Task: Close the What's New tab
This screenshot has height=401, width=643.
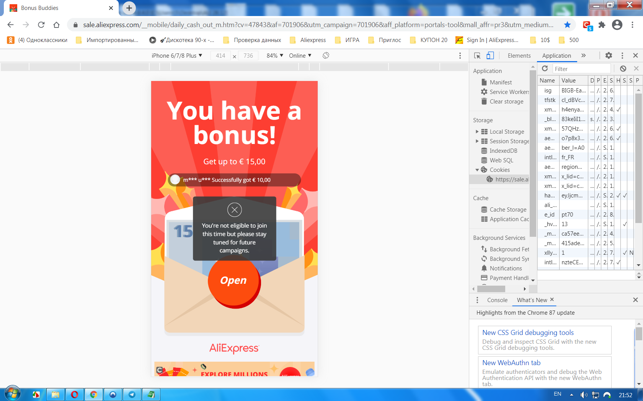Action: pyautogui.click(x=552, y=300)
